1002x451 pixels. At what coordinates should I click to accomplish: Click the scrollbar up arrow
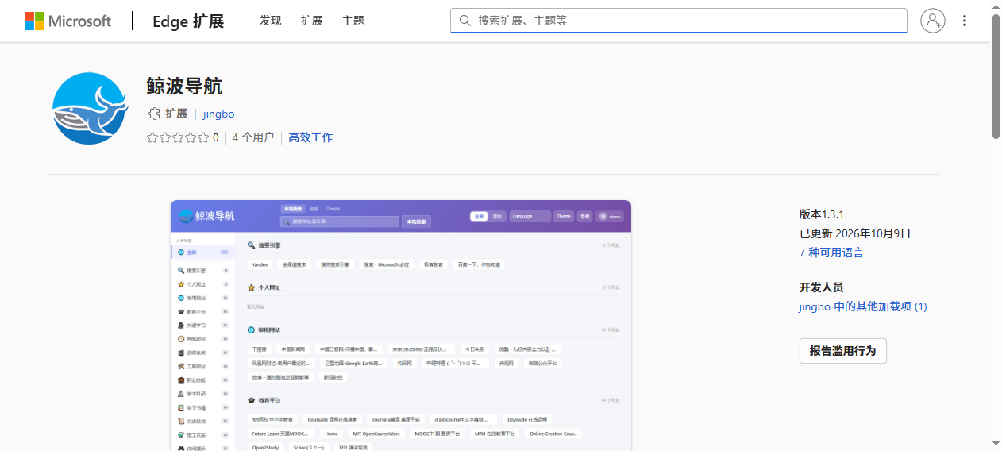click(996, 6)
